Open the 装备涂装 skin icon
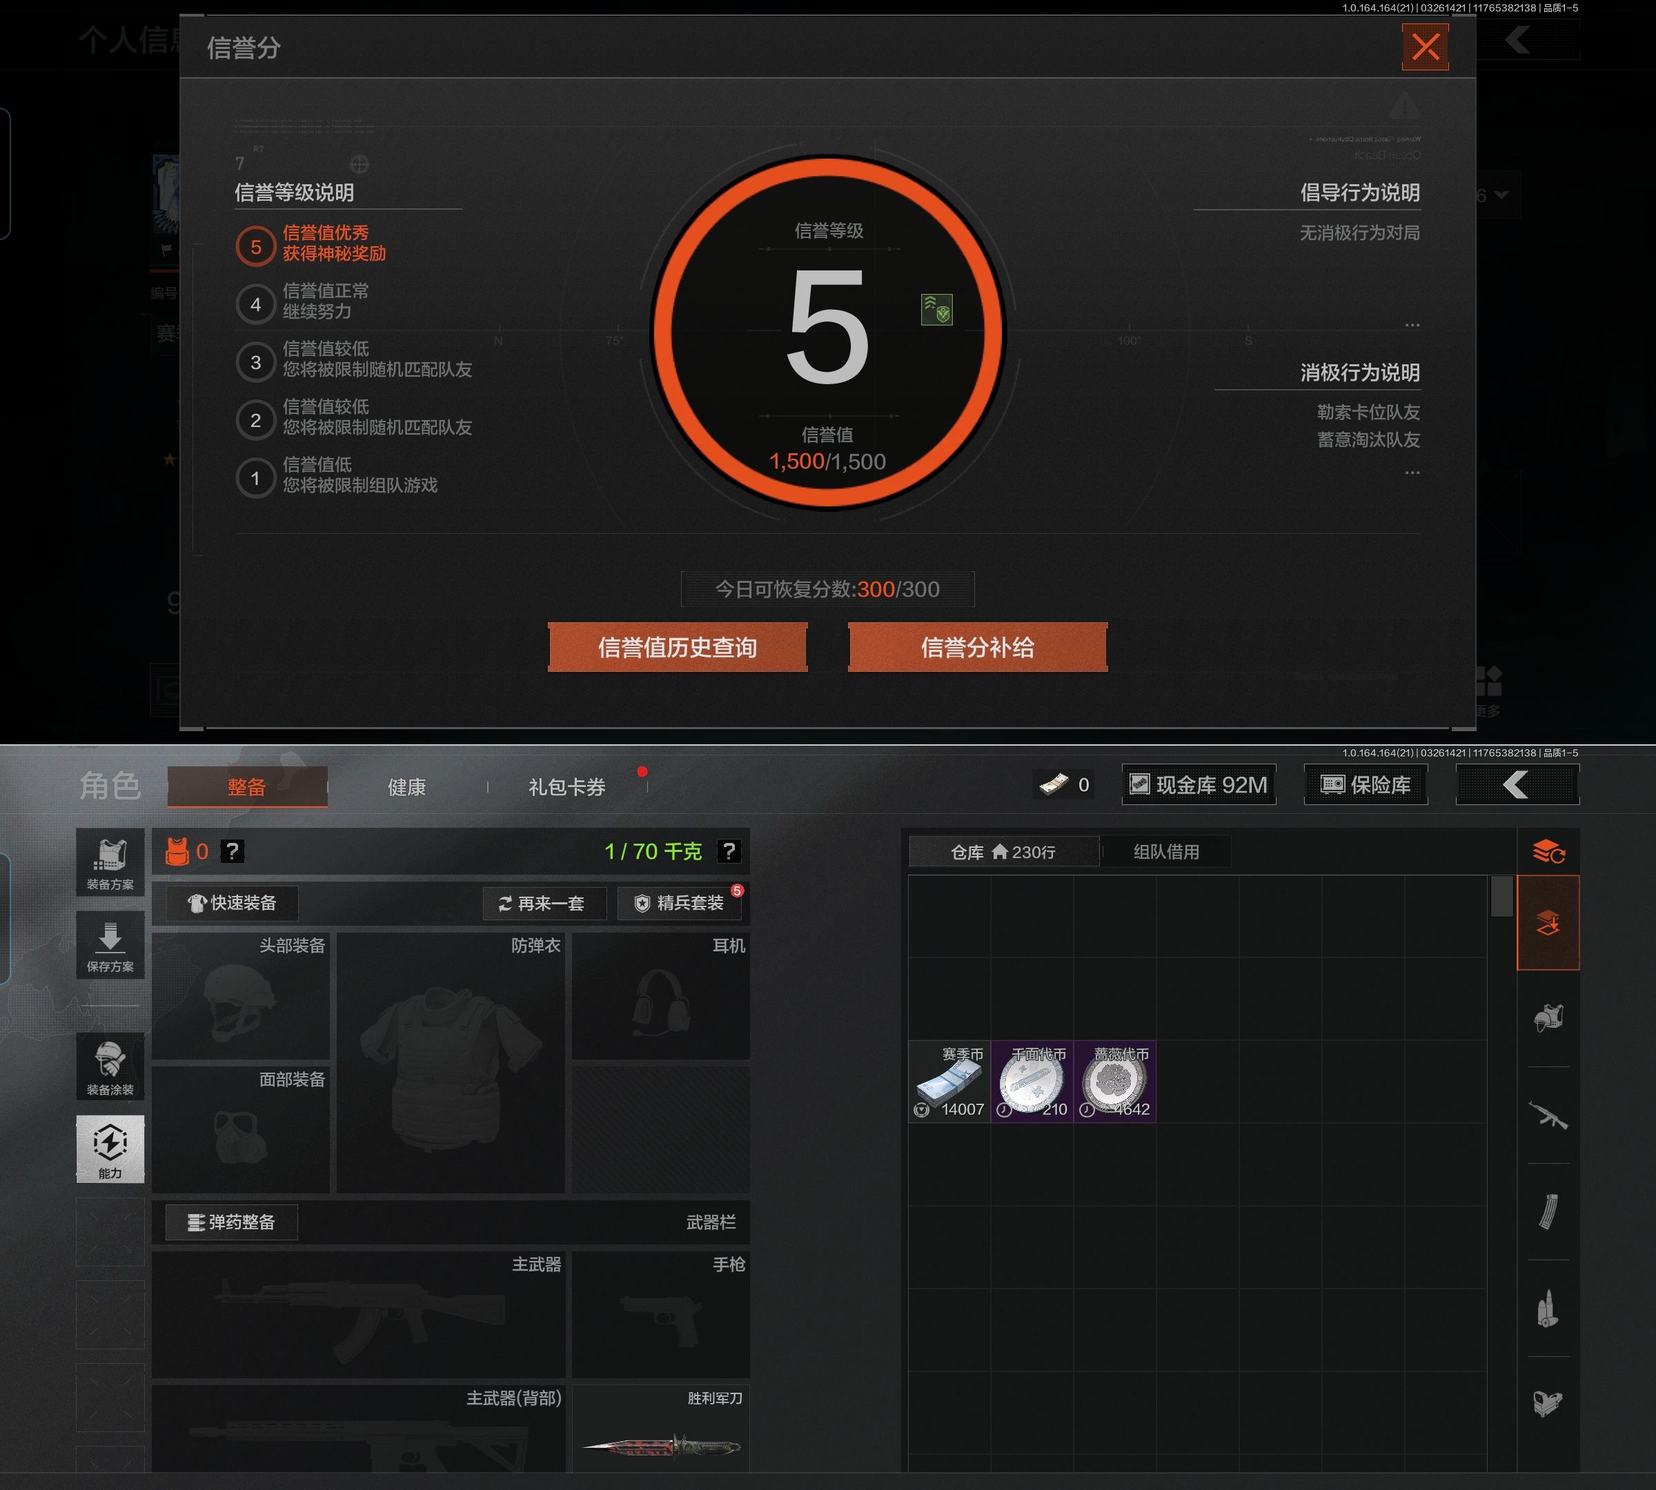Viewport: 1656px width, 1490px height. [x=110, y=1066]
